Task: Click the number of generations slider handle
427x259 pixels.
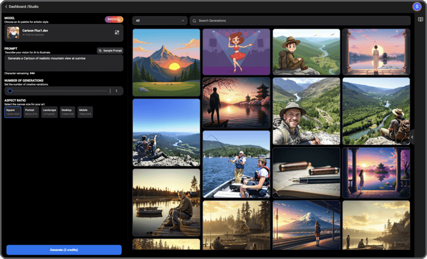Action: pyautogui.click(x=10, y=91)
